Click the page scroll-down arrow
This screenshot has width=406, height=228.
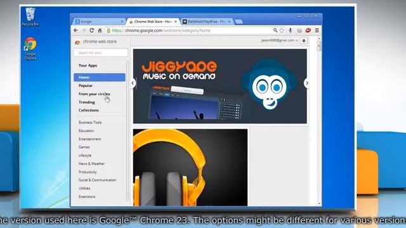pyautogui.click(x=319, y=204)
